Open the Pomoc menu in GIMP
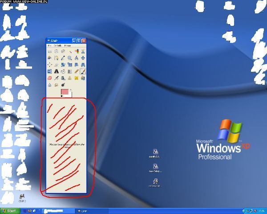This screenshot has height=214, width=267. click(68, 45)
